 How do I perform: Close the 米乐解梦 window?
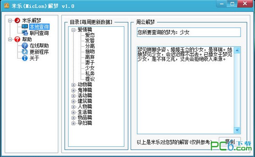(x=245, y=3)
